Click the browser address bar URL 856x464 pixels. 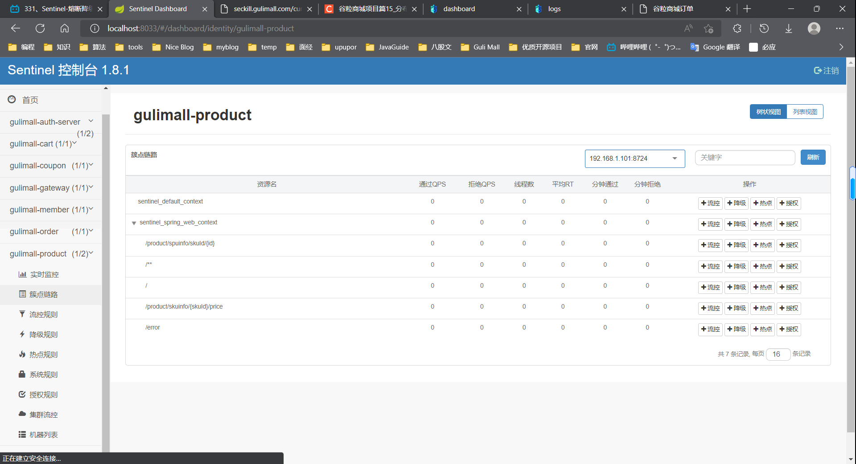[x=201, y=28]
